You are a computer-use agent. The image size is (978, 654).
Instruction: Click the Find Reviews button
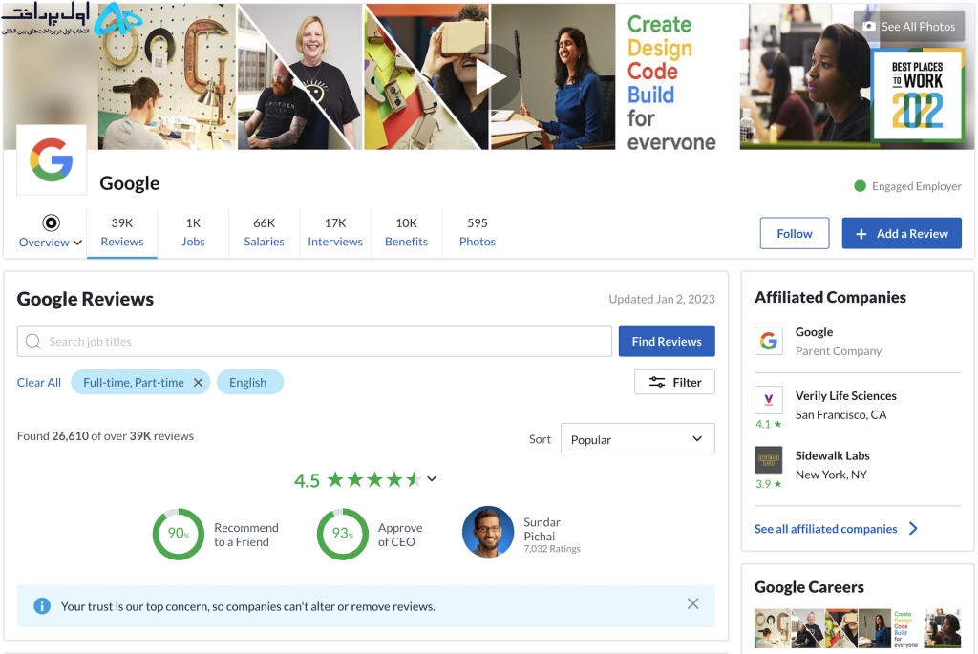click(667, 341)
